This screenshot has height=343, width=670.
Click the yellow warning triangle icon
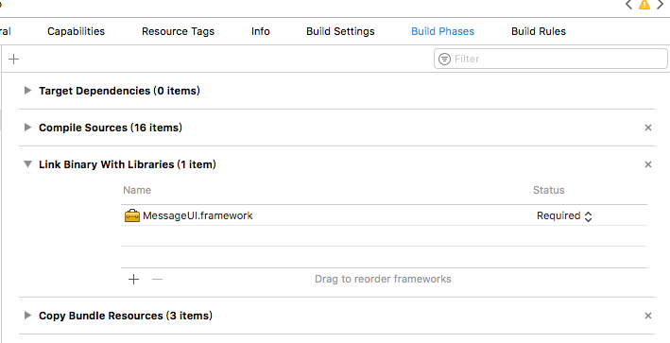[x=644, y=5]
